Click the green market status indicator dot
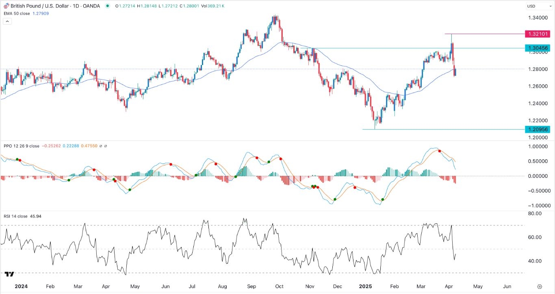This screenshot has width=555, height=294. pos(107,6)
